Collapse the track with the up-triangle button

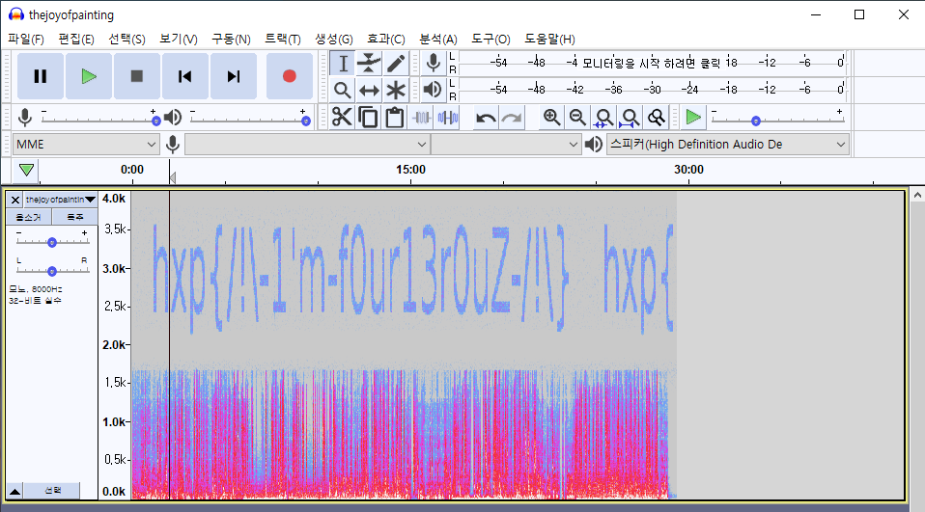tap(14, 491)
